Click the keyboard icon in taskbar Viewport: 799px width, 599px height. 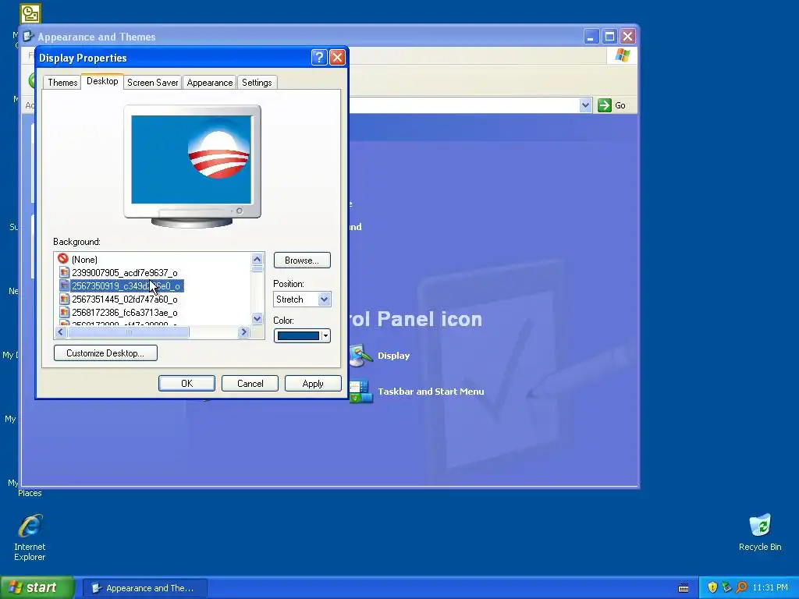point(684,588)
